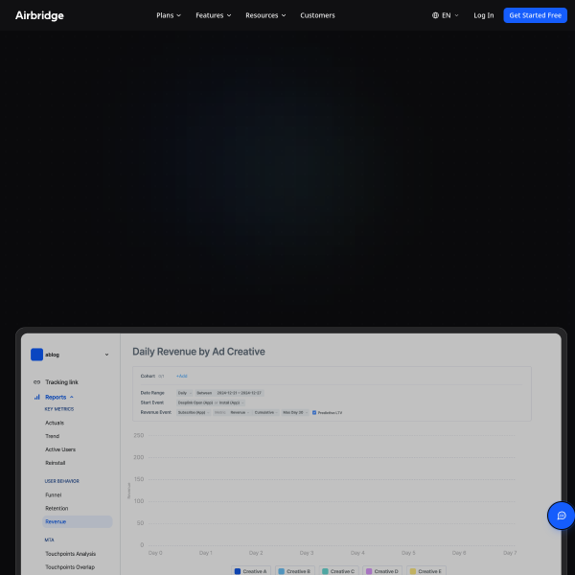Viewport: 575px width, 575px height.
Task: Click the Airbridge logo
Action: (x=40, y=15)
